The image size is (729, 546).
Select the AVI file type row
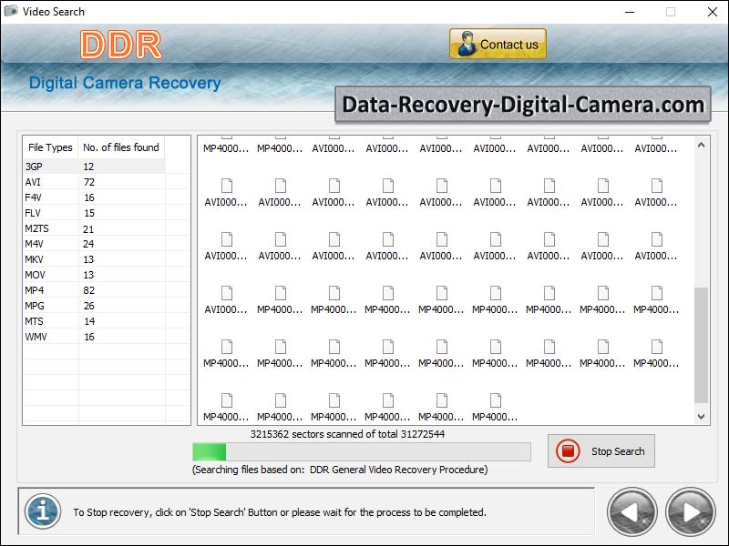click(95, 182)
